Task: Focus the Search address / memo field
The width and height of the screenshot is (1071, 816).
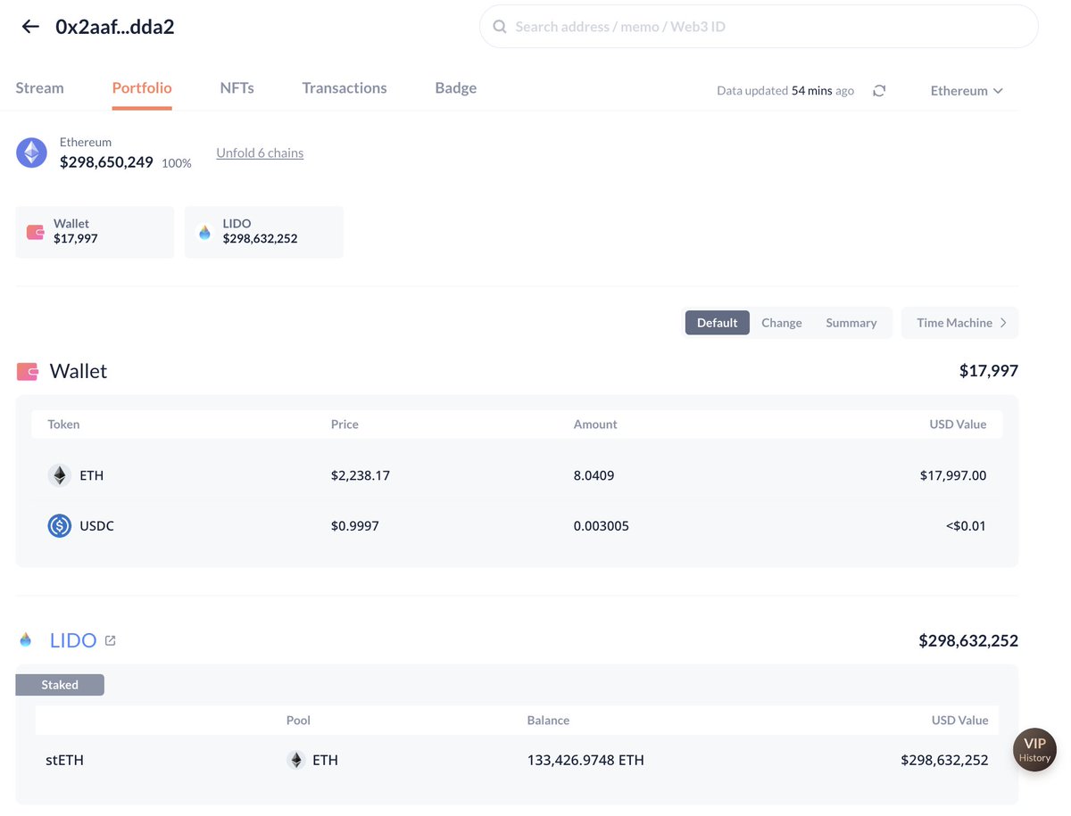Action: [759, 27]
